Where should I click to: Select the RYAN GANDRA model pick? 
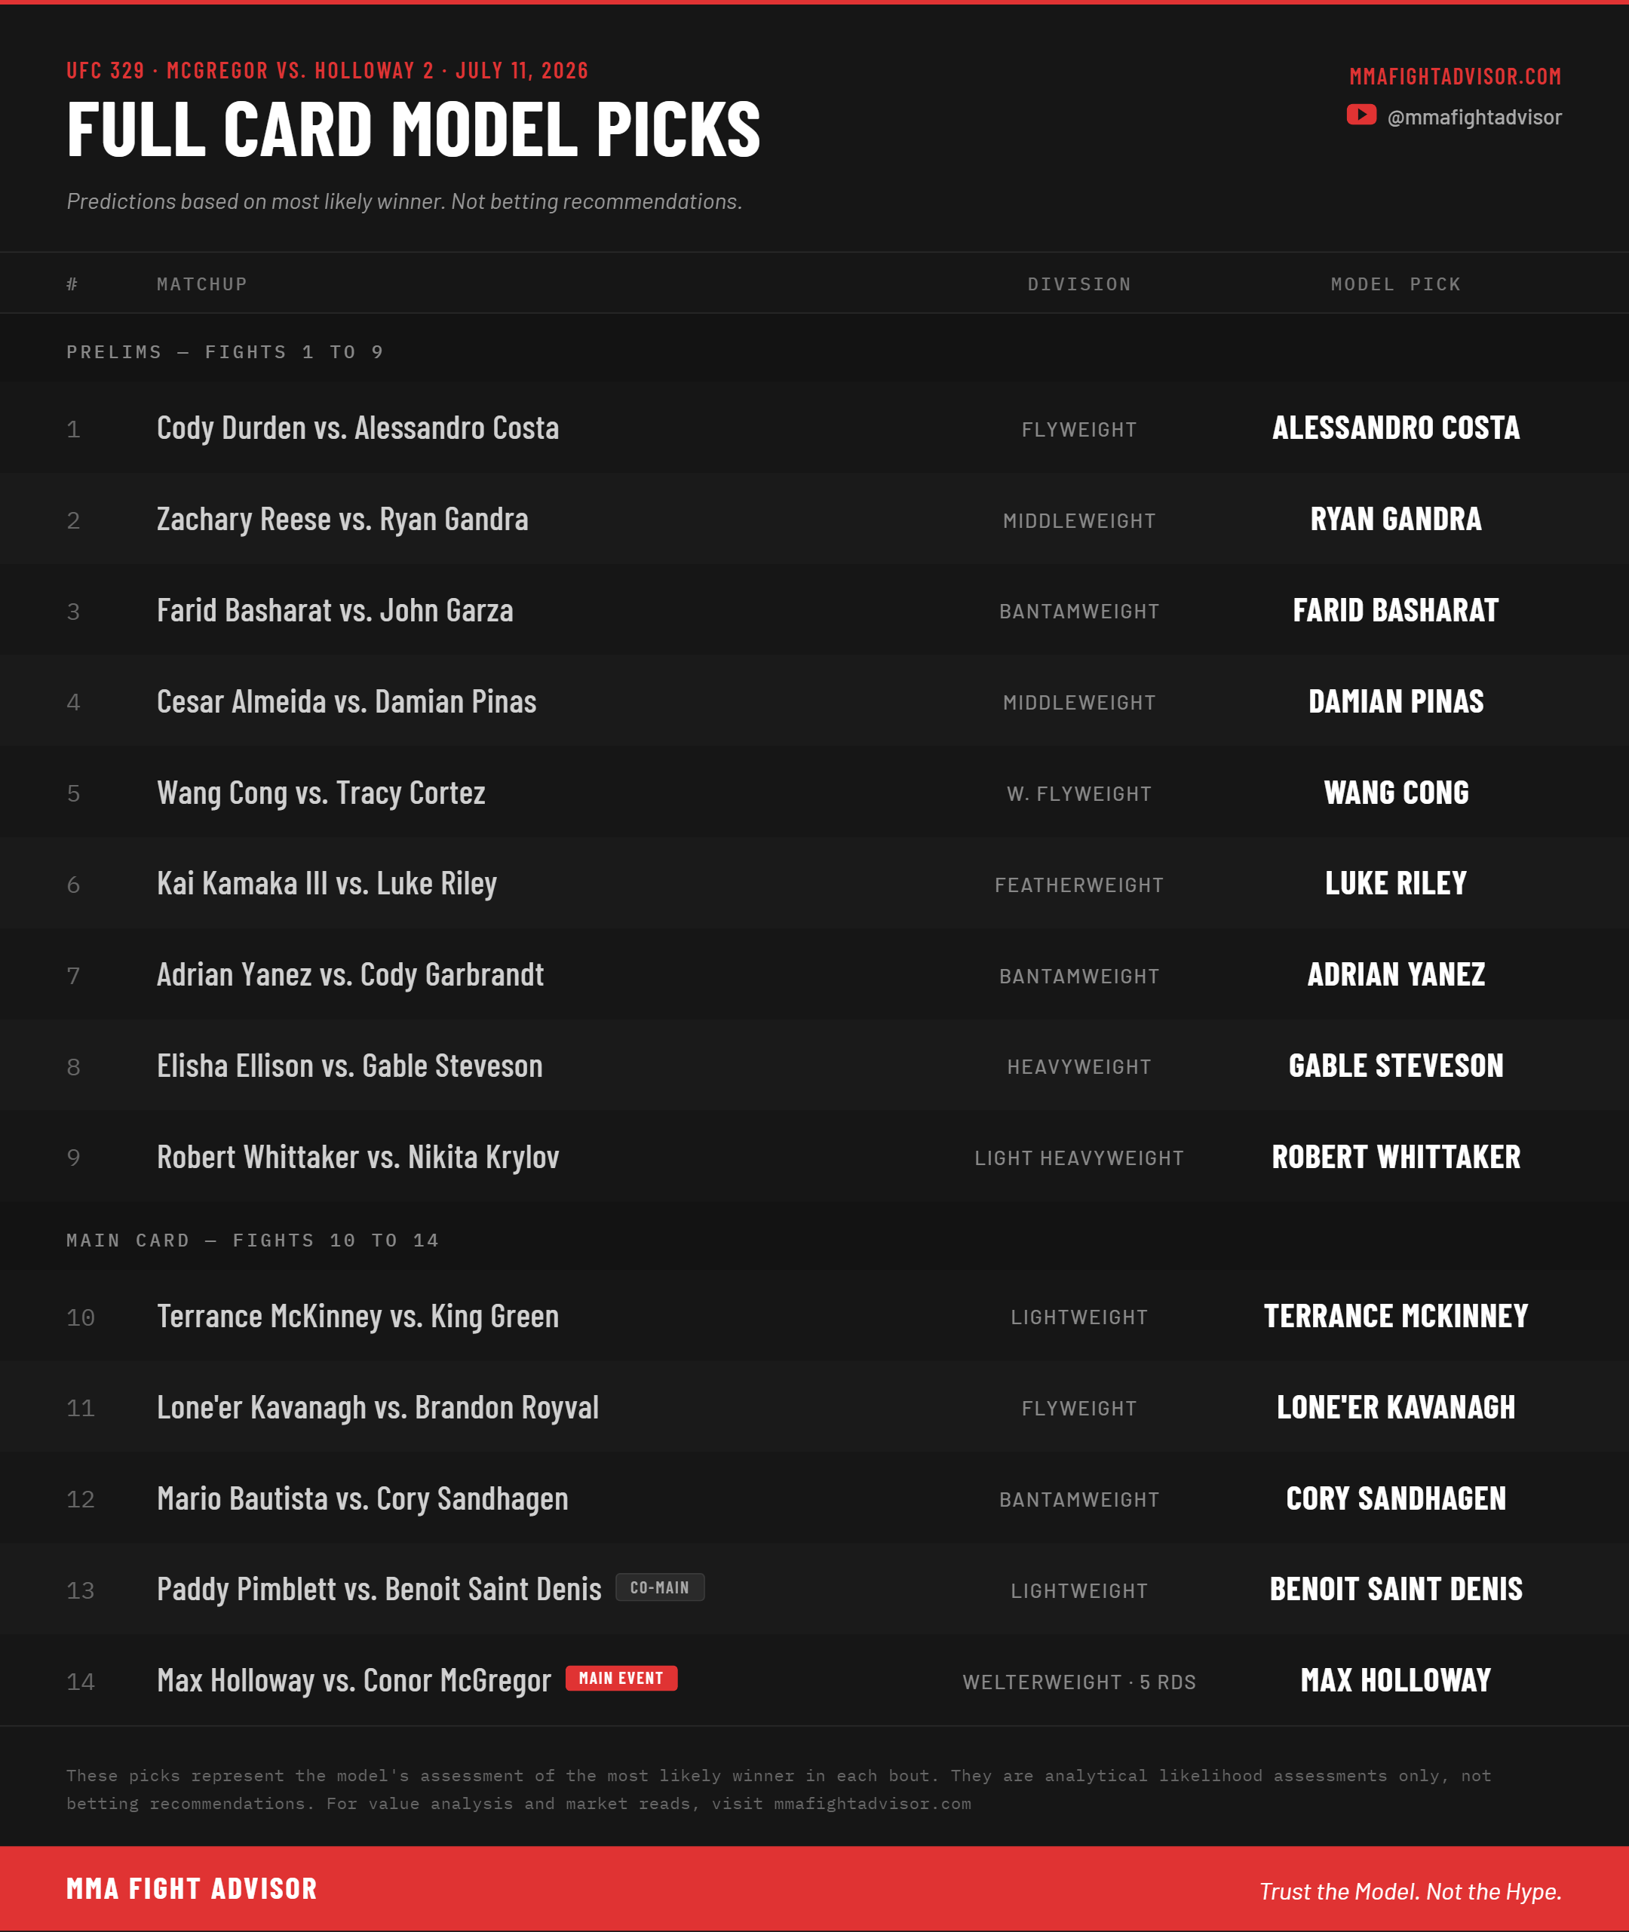pos(1395,519)
